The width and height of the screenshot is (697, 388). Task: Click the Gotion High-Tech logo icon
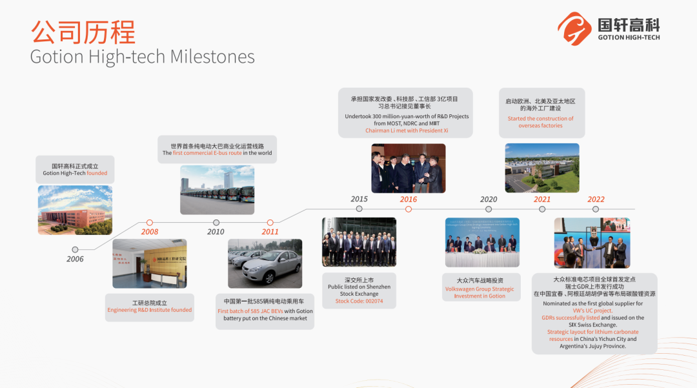(x=574, y=29)
